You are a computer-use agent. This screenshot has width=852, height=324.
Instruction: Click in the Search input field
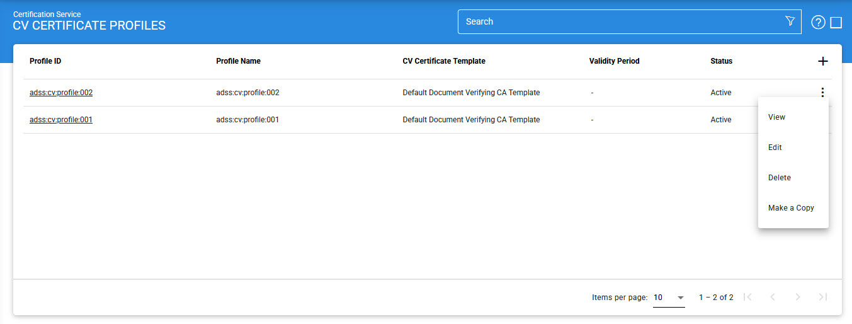tap(617, 21)
